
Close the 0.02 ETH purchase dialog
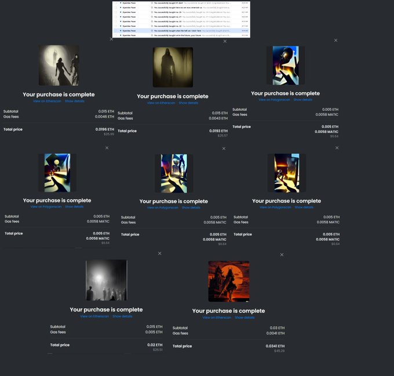159,254
